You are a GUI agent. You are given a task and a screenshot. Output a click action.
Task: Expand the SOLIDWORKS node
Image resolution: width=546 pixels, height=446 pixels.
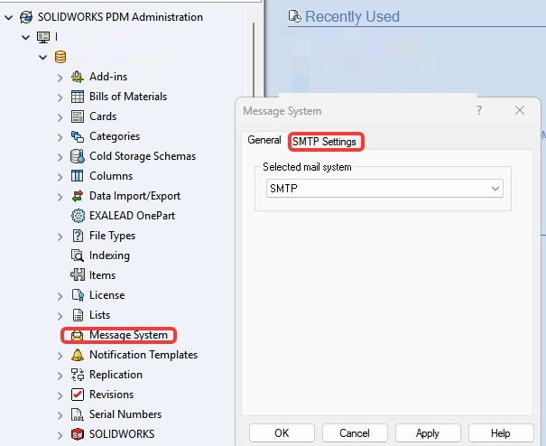click(x=60, y=435)
